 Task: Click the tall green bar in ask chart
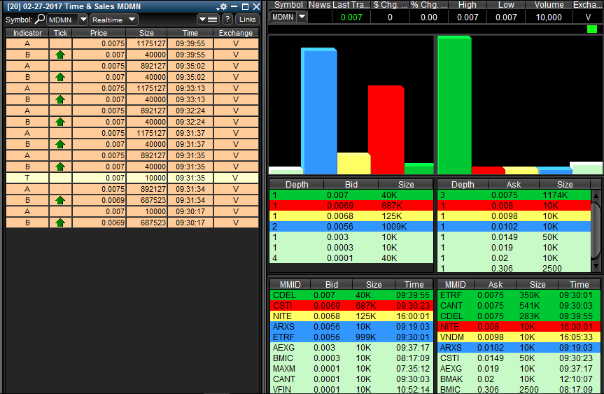point(454,105)
